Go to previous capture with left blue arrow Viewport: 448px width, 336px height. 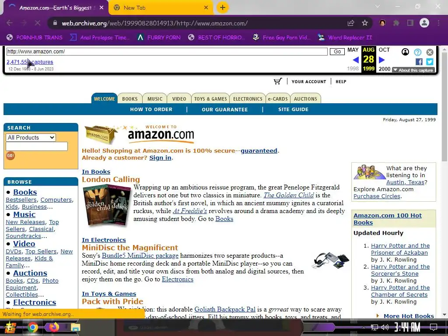356,59
